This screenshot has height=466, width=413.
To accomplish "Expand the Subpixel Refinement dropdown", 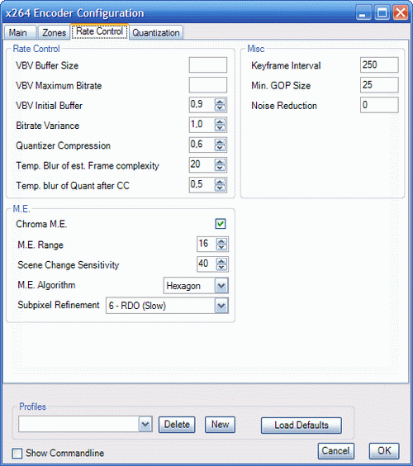I will pyautogui.click(x=221, y=306).
